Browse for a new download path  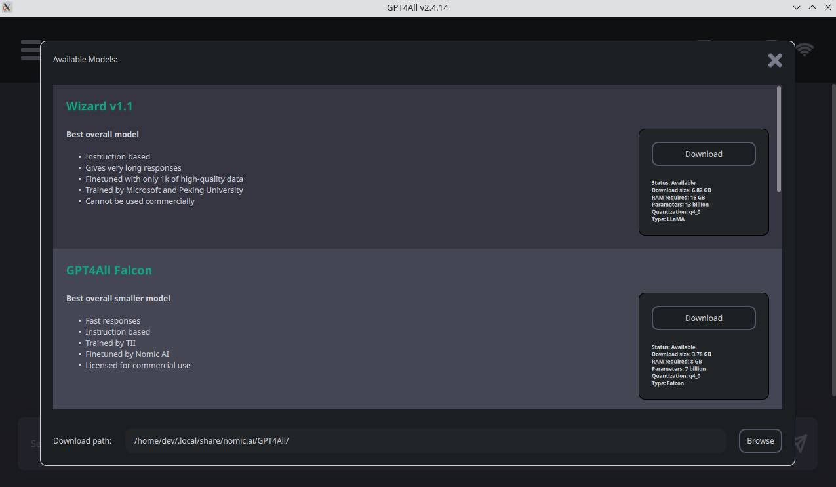click(x=760, y=440)
